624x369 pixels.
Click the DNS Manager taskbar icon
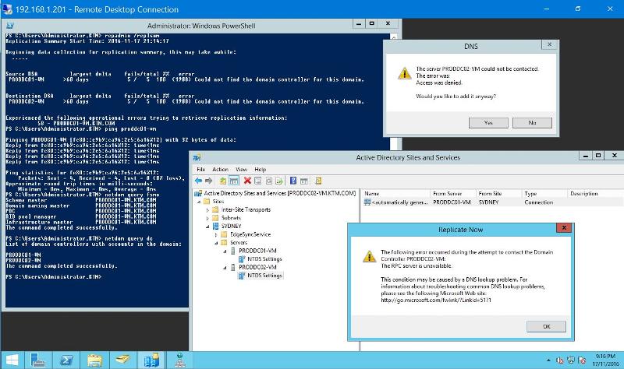179,360
